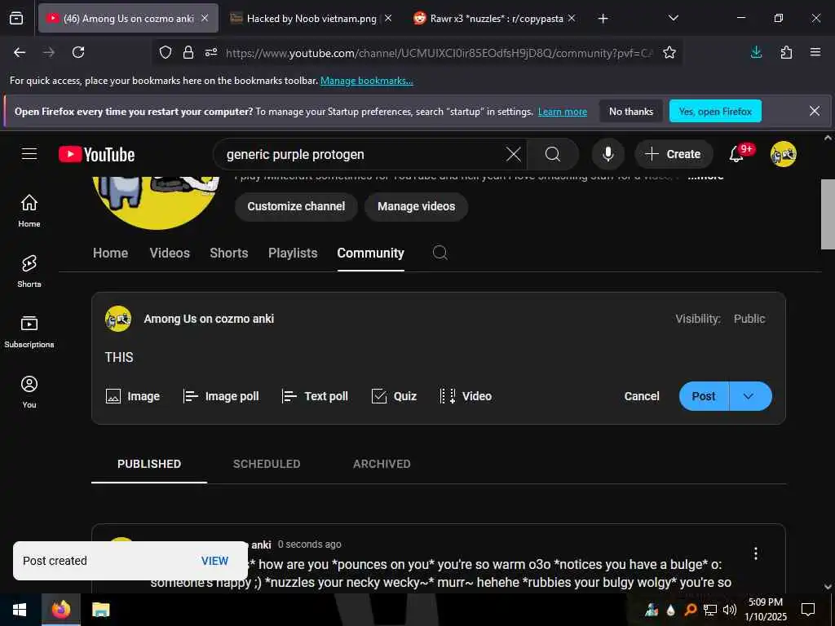Screen dimensions: 835x626
Task: Switch to the channel Shorts tab
Action: click(228, 253)
